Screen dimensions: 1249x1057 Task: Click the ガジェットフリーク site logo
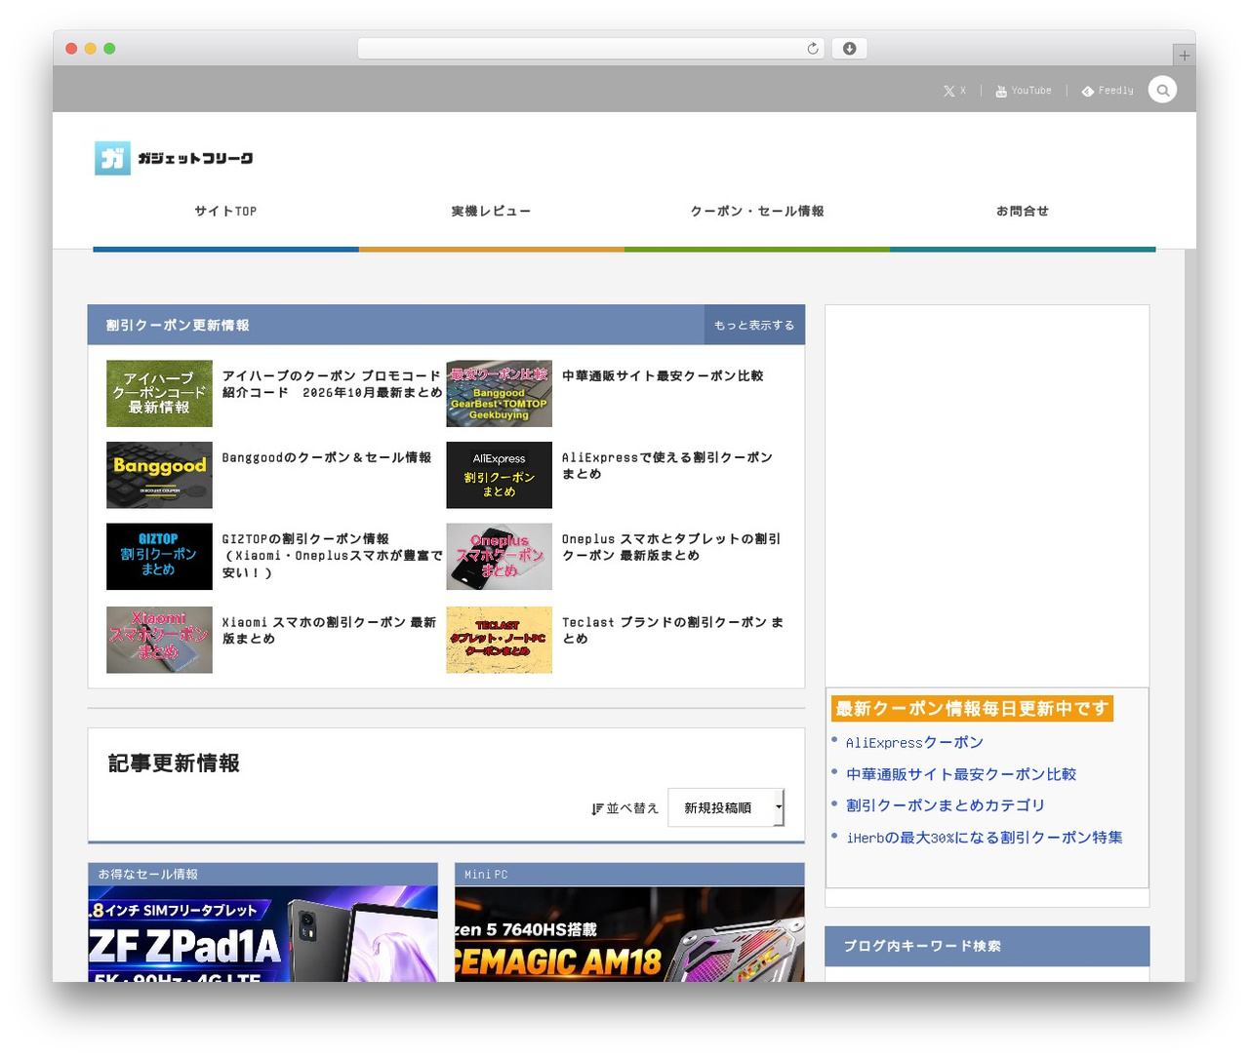tap(174, 158)
